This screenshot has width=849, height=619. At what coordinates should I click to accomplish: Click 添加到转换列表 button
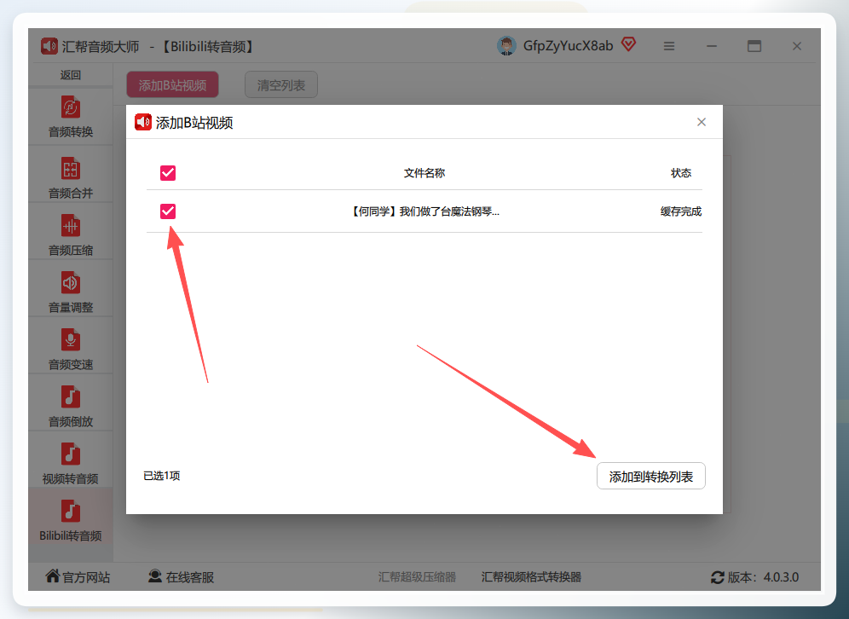pyautogui.click(x=651, y=476)
